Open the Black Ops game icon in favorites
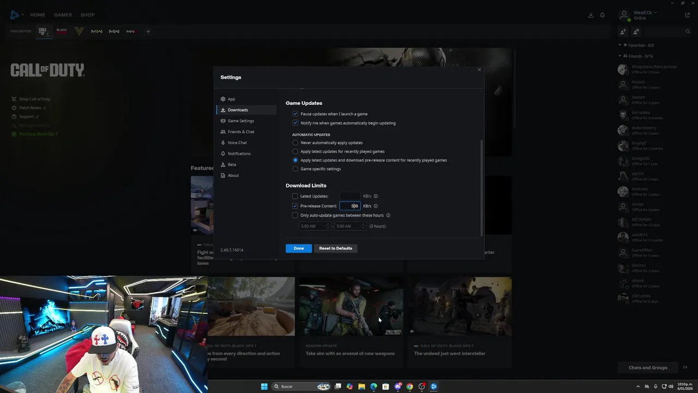 click(x=62, y=31)
